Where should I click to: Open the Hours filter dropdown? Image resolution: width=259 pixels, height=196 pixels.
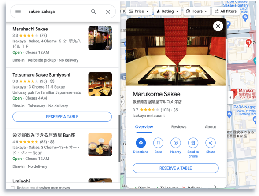point(196,11)
